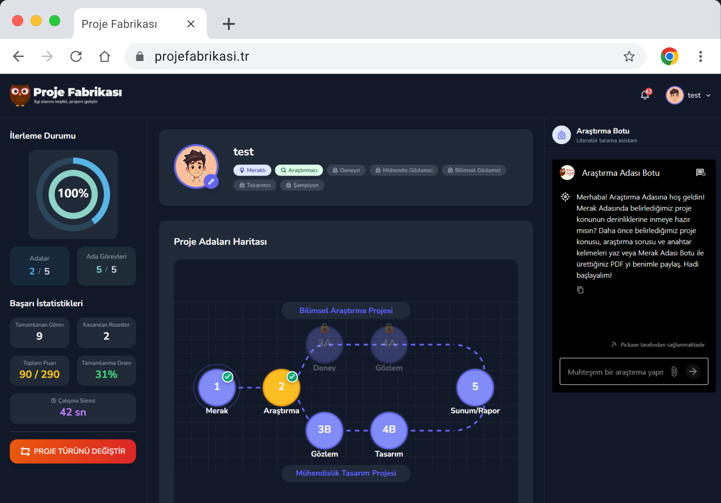Open the Chrome three-dot menu
The height and width of the screenshot is (503, 721).
700,56
